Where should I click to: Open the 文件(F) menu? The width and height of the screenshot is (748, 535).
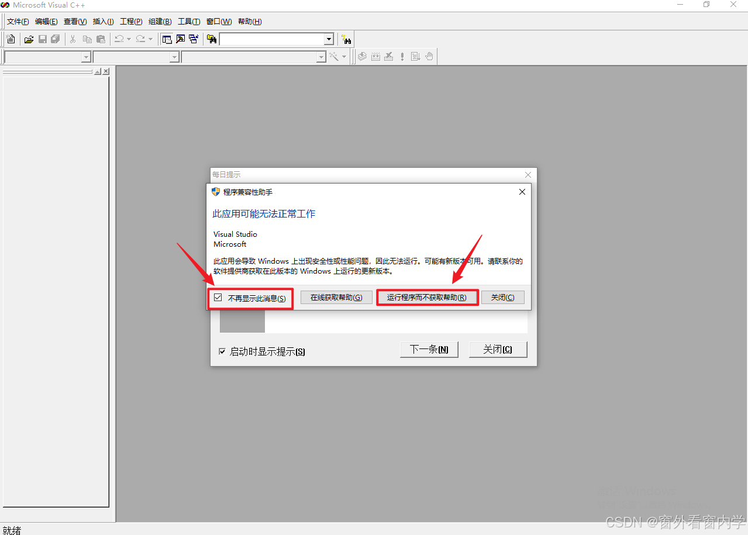click(x=18, y=22)
